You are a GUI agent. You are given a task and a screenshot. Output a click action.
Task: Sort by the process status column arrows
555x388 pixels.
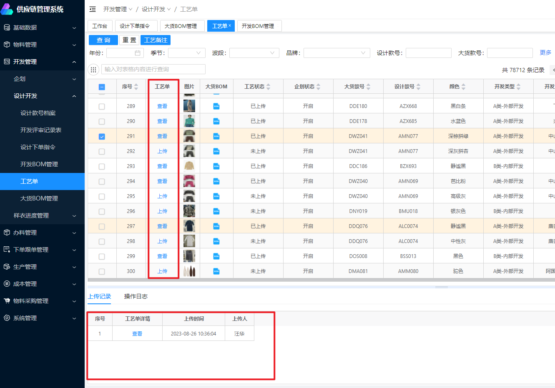click(x=269, y=87)
